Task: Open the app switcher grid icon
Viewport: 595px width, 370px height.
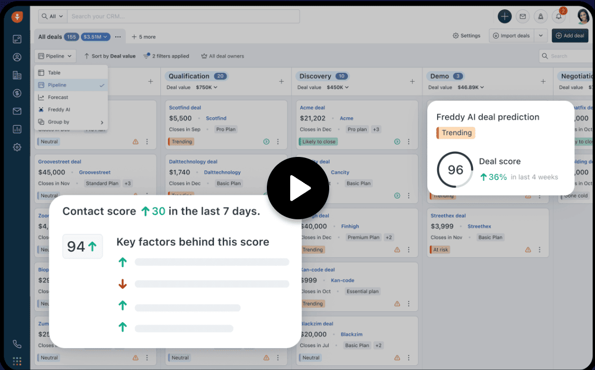Action: click(x=17, y=361)
